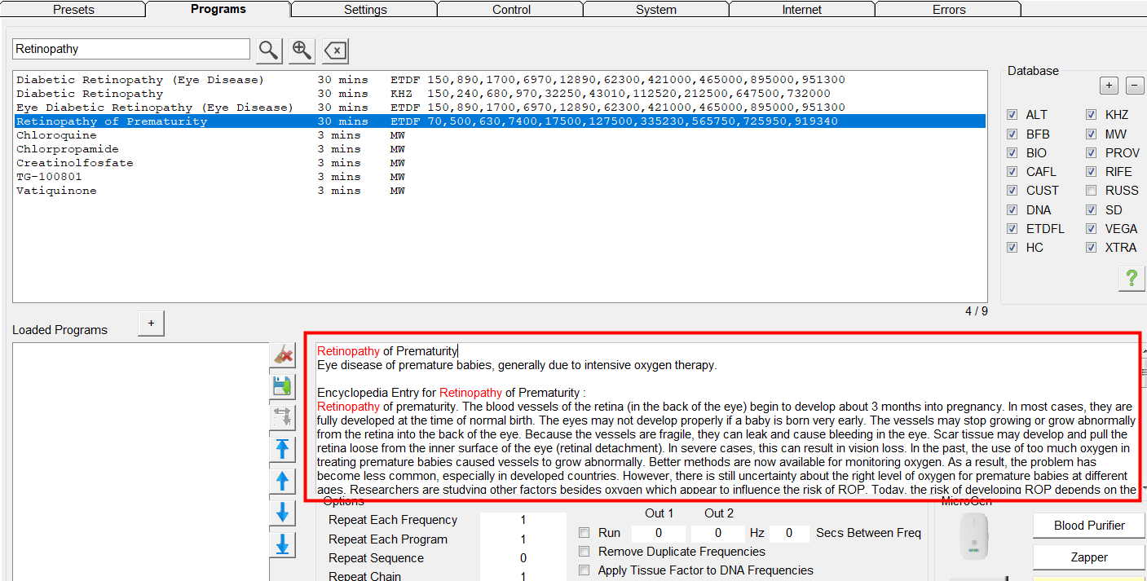
Task: Click the magnifier-plus search icon
Action: tap(302, 50)
